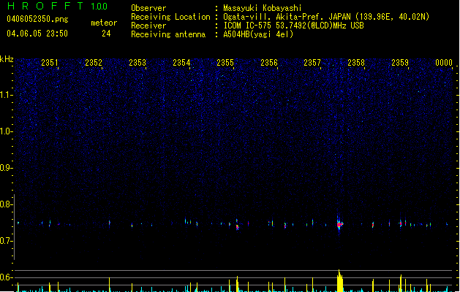Screen dimensions: 460x292
Task: Click the Receiving antenna label
Action: pos(168,34)
